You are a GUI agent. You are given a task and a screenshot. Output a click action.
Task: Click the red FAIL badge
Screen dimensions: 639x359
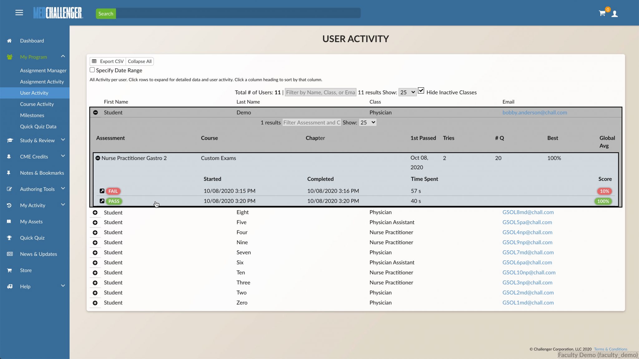[113, 191]
